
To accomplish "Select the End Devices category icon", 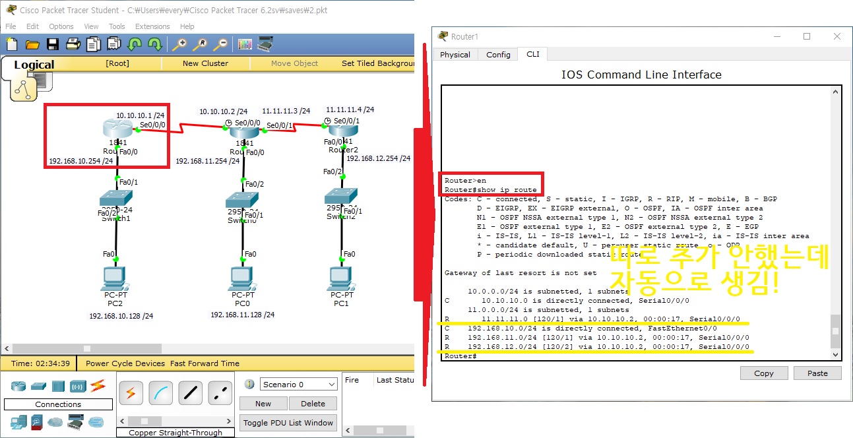I will coord(18,422).
